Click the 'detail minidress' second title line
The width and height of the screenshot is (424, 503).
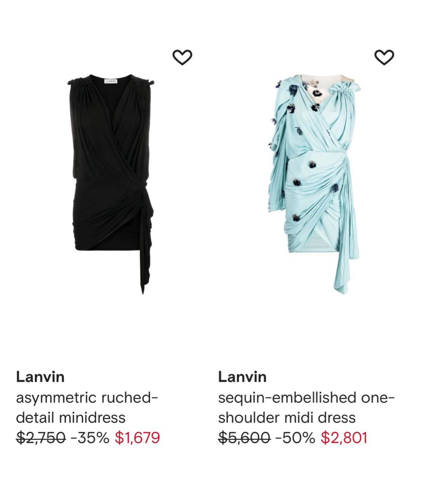[x=71, y=417]
